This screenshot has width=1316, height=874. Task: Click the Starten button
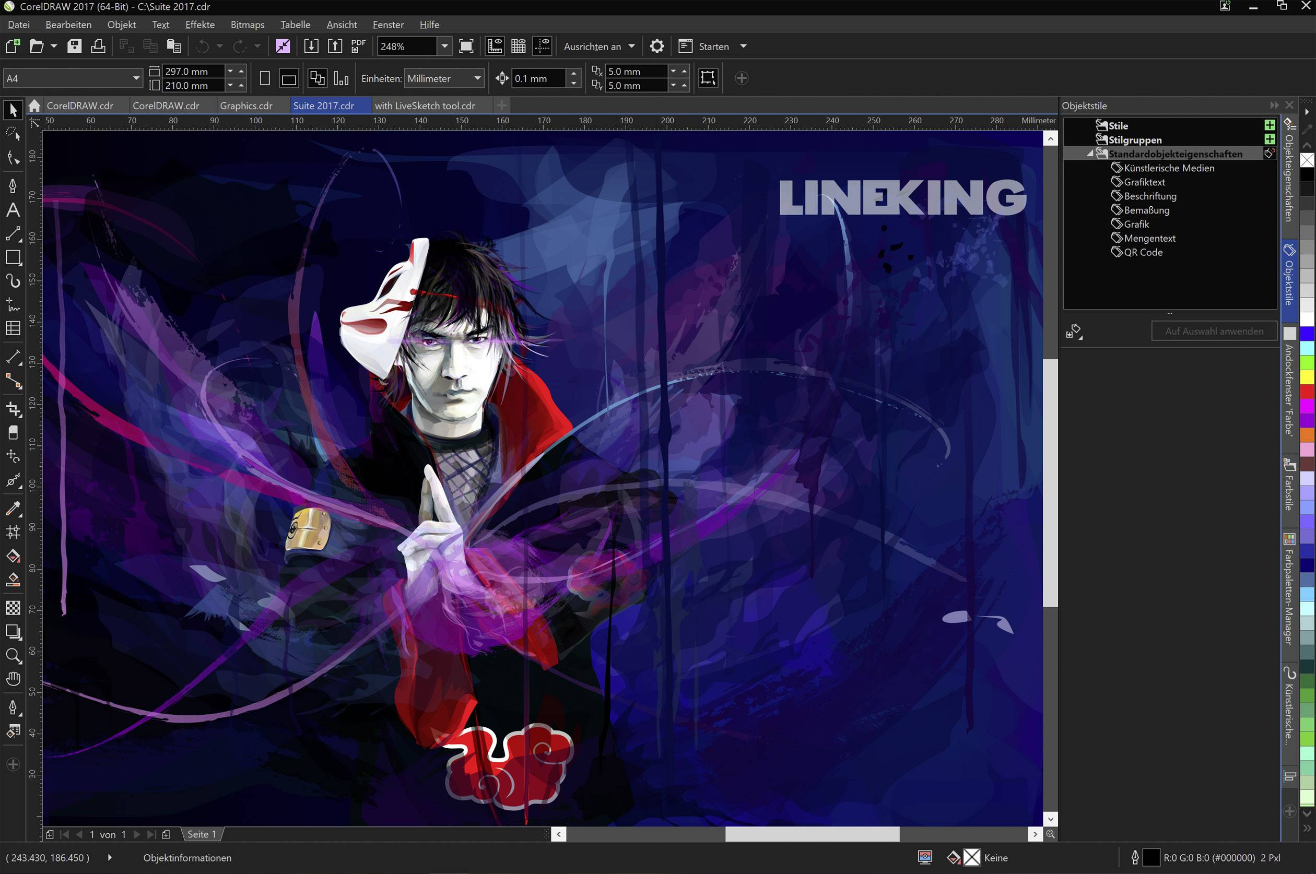click(703, 46)
